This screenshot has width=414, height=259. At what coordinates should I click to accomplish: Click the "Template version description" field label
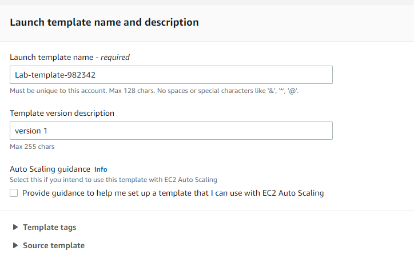click(62, 113)
